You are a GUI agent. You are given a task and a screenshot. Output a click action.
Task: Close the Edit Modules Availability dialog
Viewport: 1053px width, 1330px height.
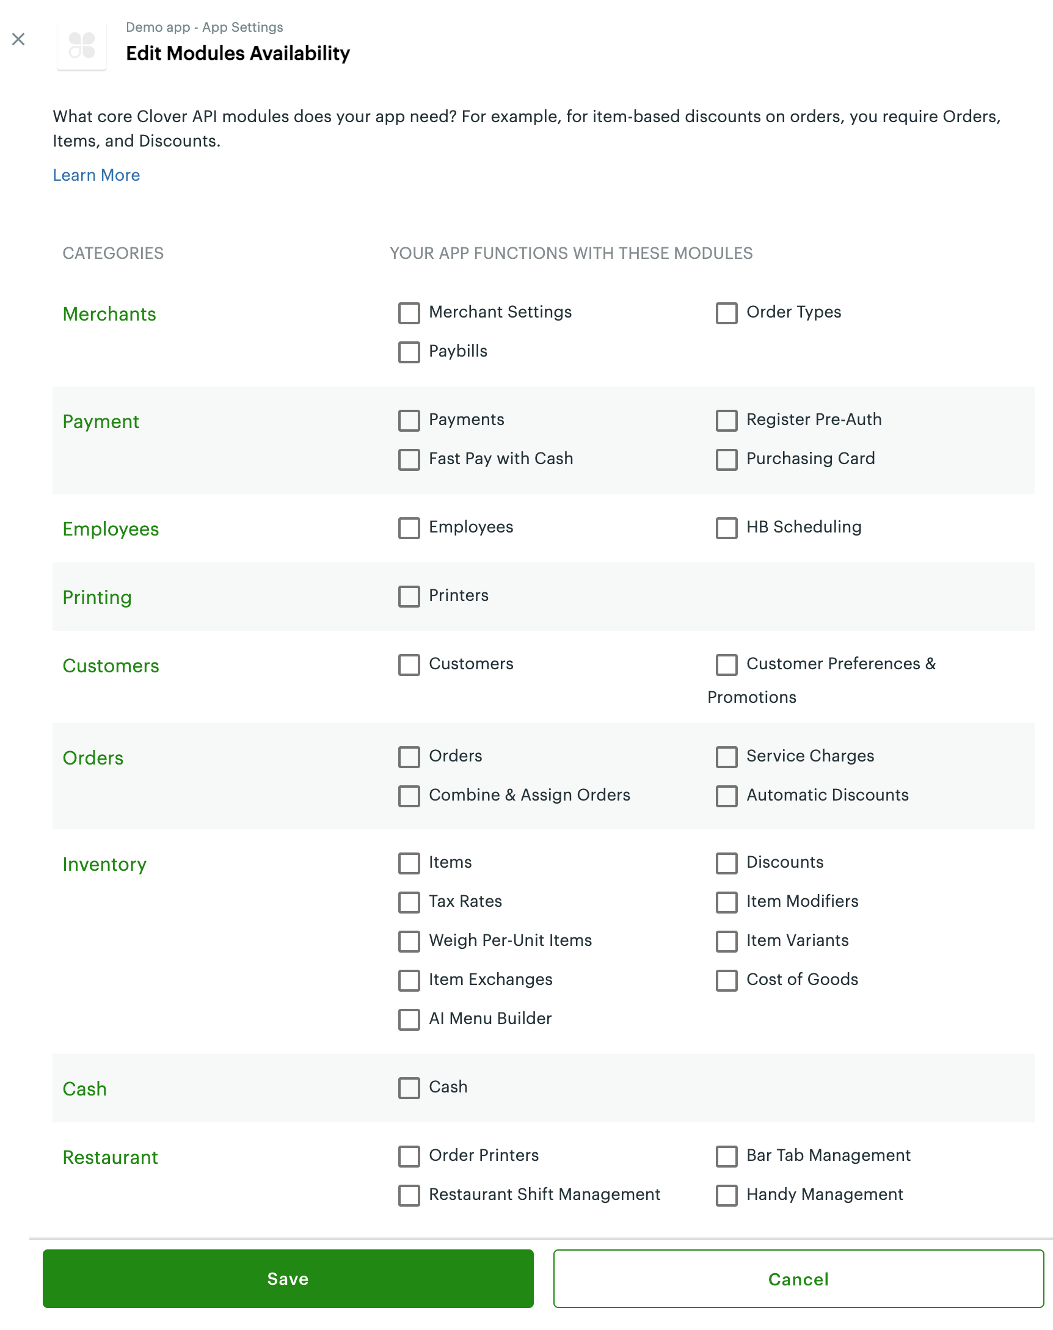[x=18, y=39]
